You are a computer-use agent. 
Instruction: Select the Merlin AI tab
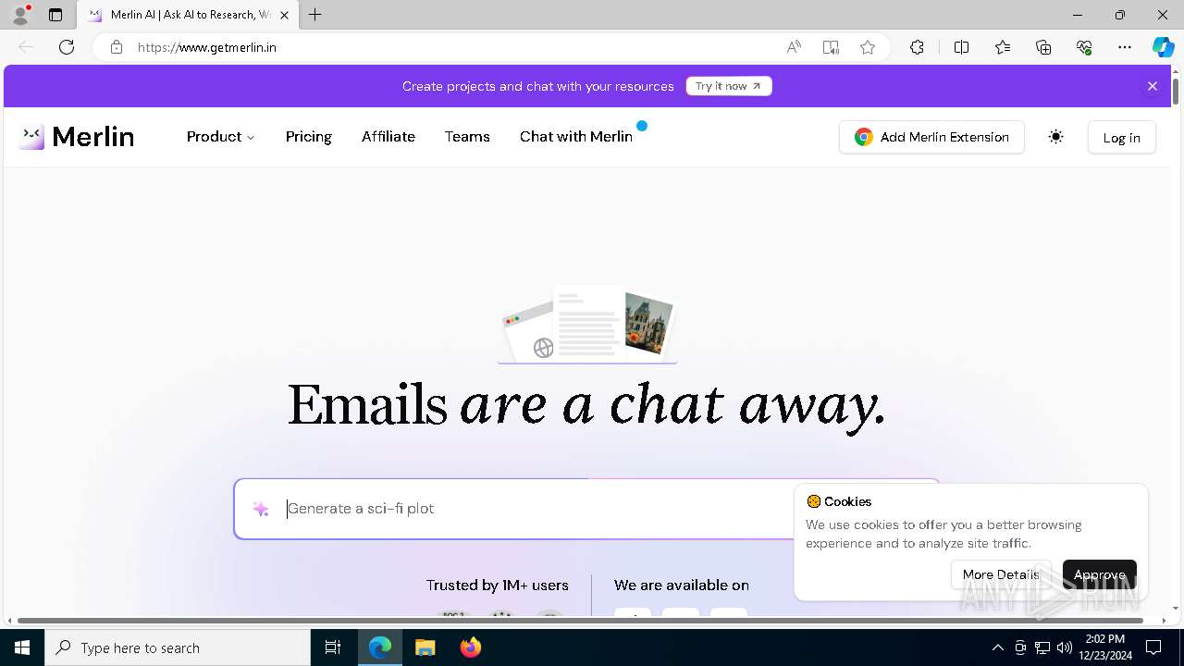188,15
